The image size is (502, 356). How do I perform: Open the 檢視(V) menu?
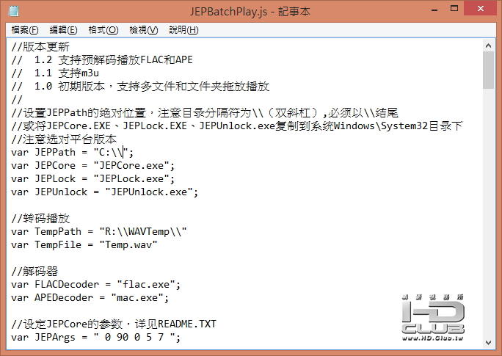143,30
